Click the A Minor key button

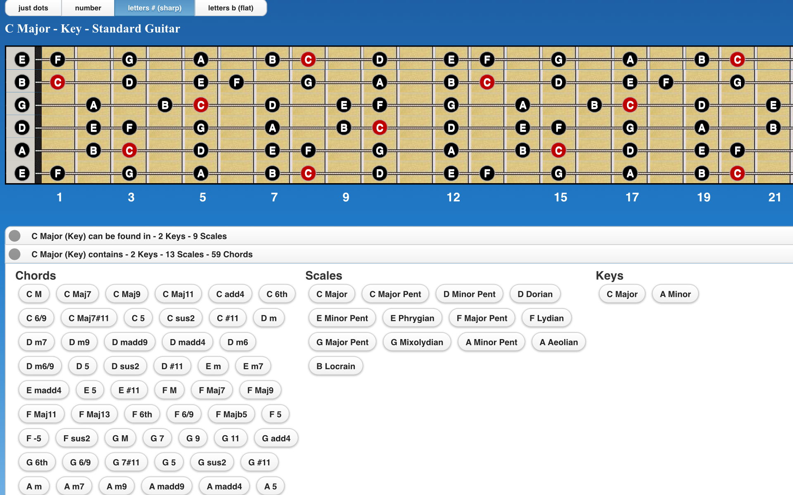click(x=675, y=294)
